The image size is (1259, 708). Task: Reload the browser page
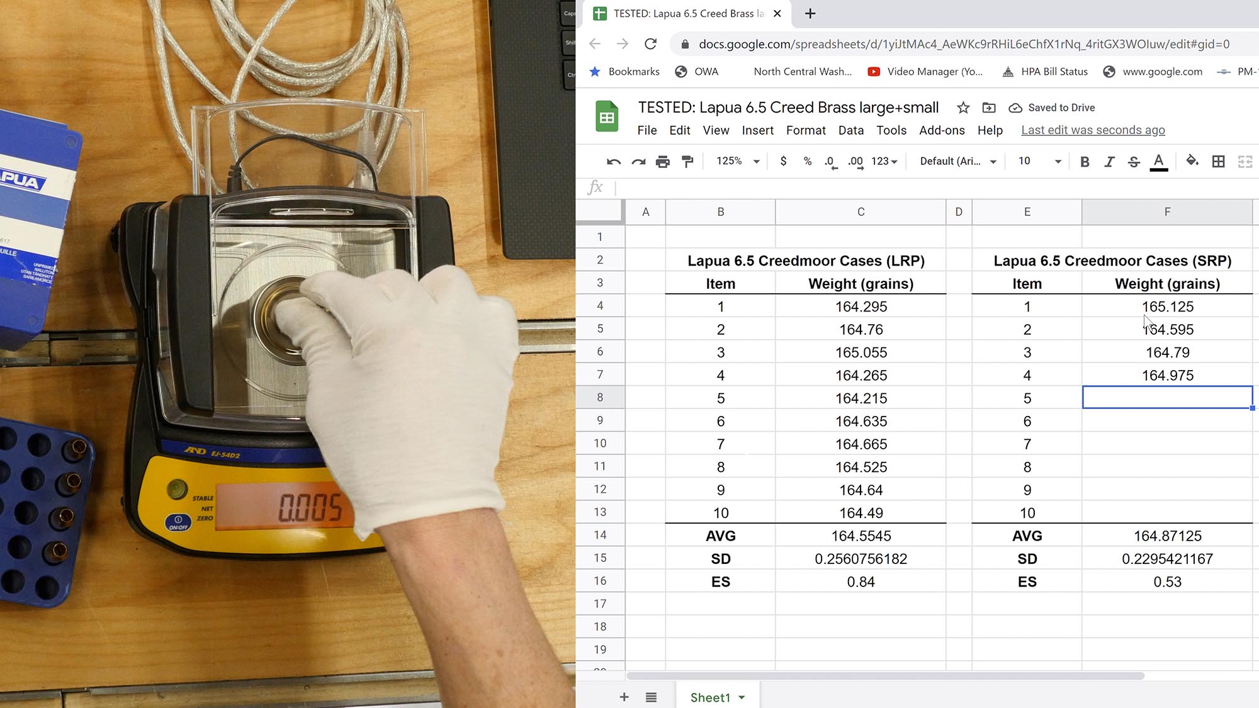650,44
